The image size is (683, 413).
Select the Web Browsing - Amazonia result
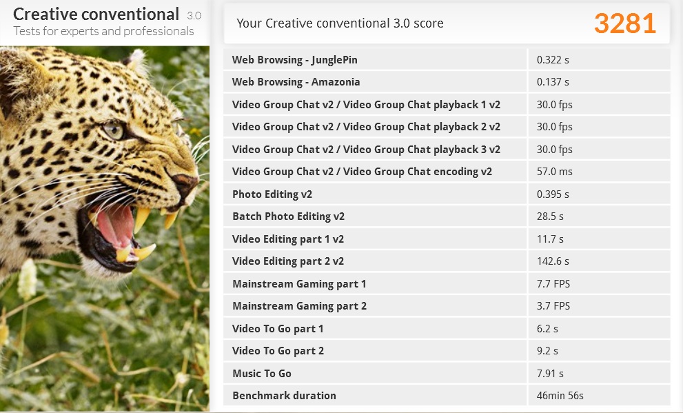coord(296,82)
